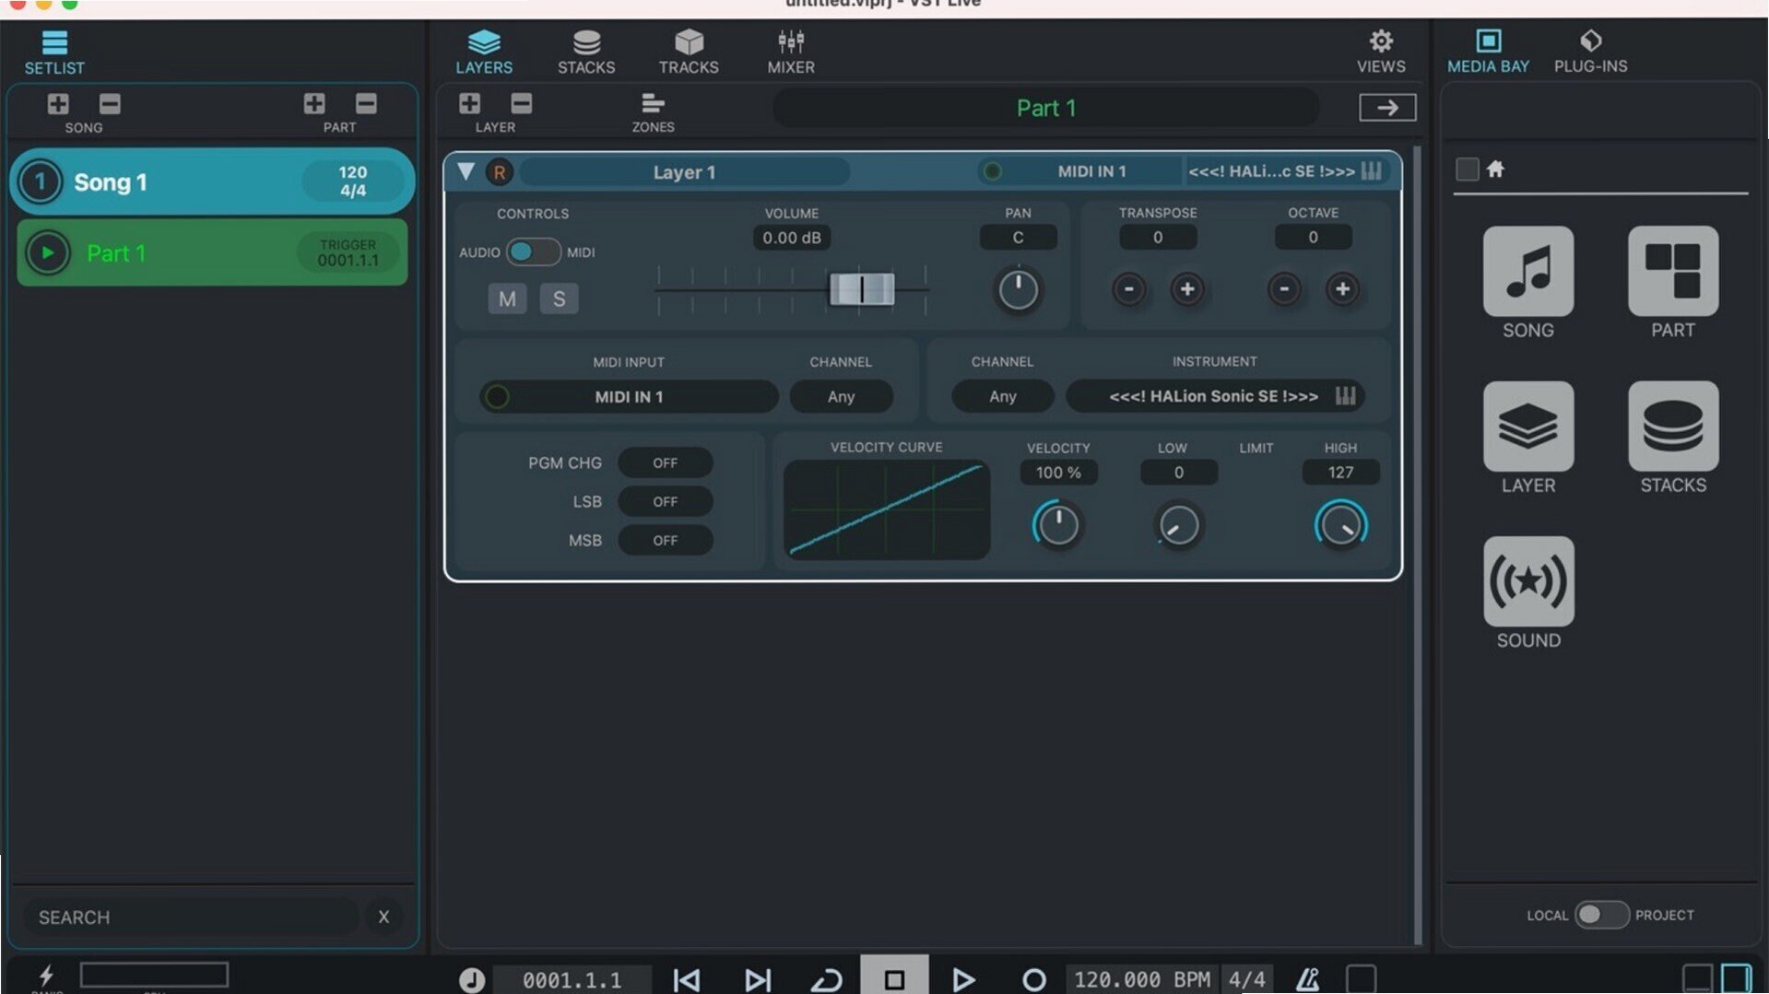Remove layer with the minus icon
Screen dimensions: 1769x994
521,103
